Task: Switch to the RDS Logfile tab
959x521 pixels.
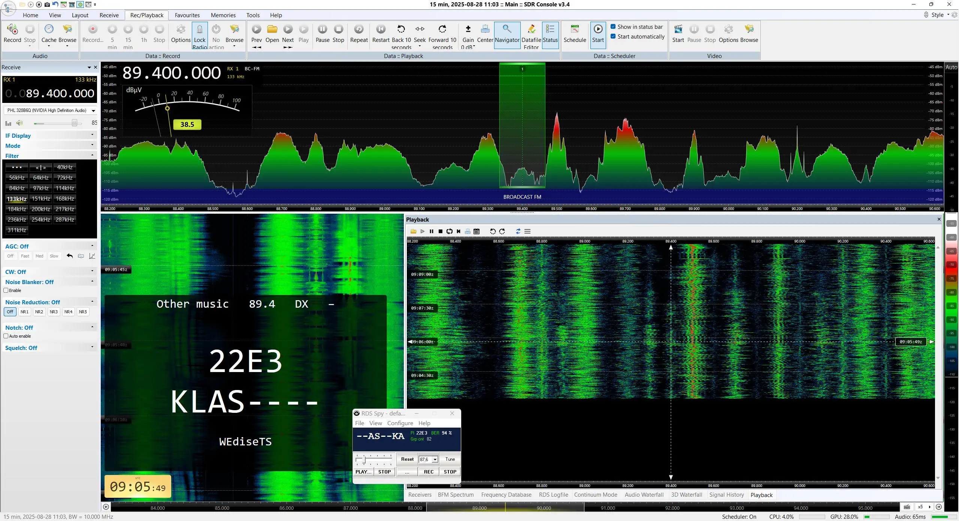Action: click(553, 495)
